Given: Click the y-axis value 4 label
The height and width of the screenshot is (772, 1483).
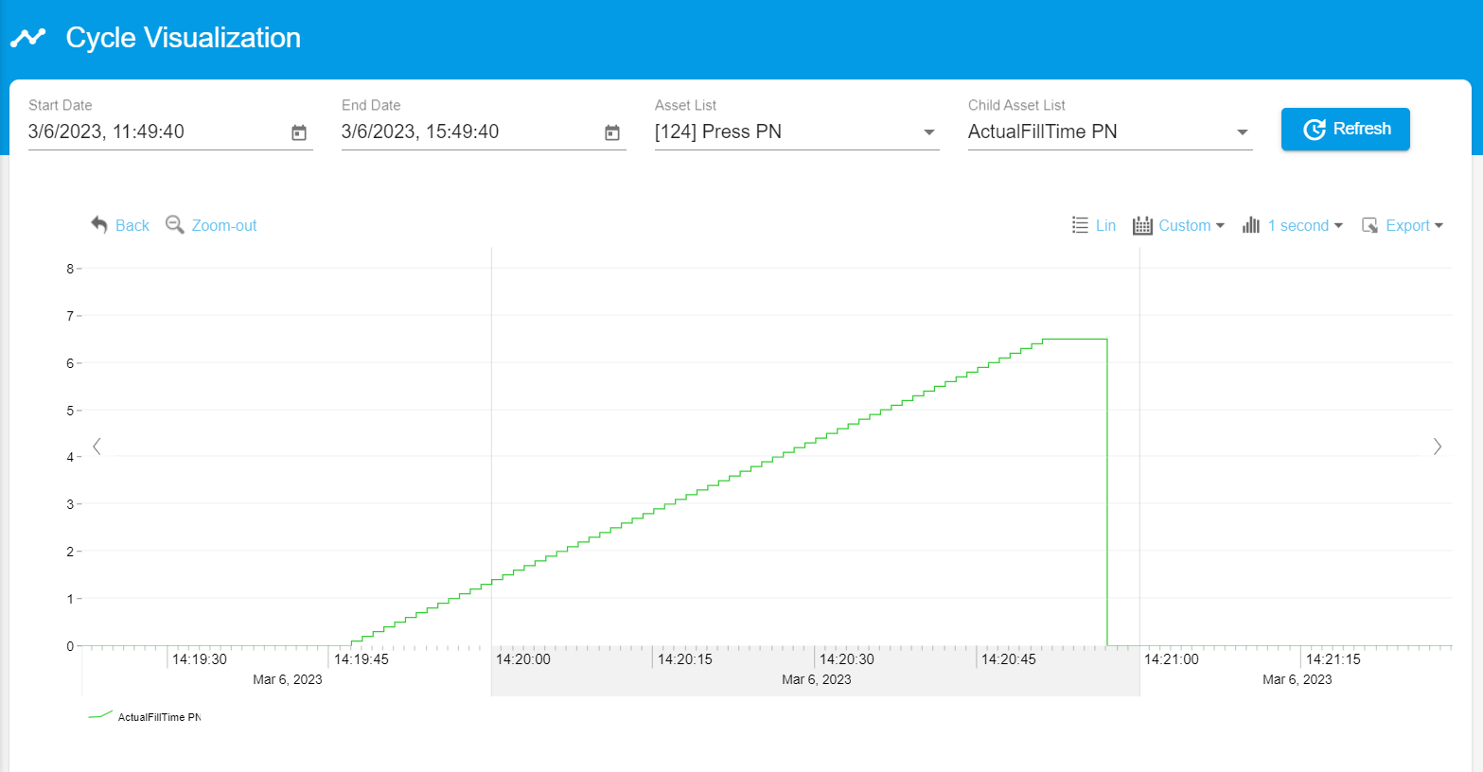Looking at the screenshot, I should 70,457.
